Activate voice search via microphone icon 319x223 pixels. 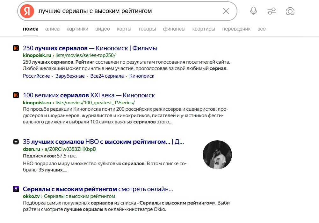[x=253, y=10]
